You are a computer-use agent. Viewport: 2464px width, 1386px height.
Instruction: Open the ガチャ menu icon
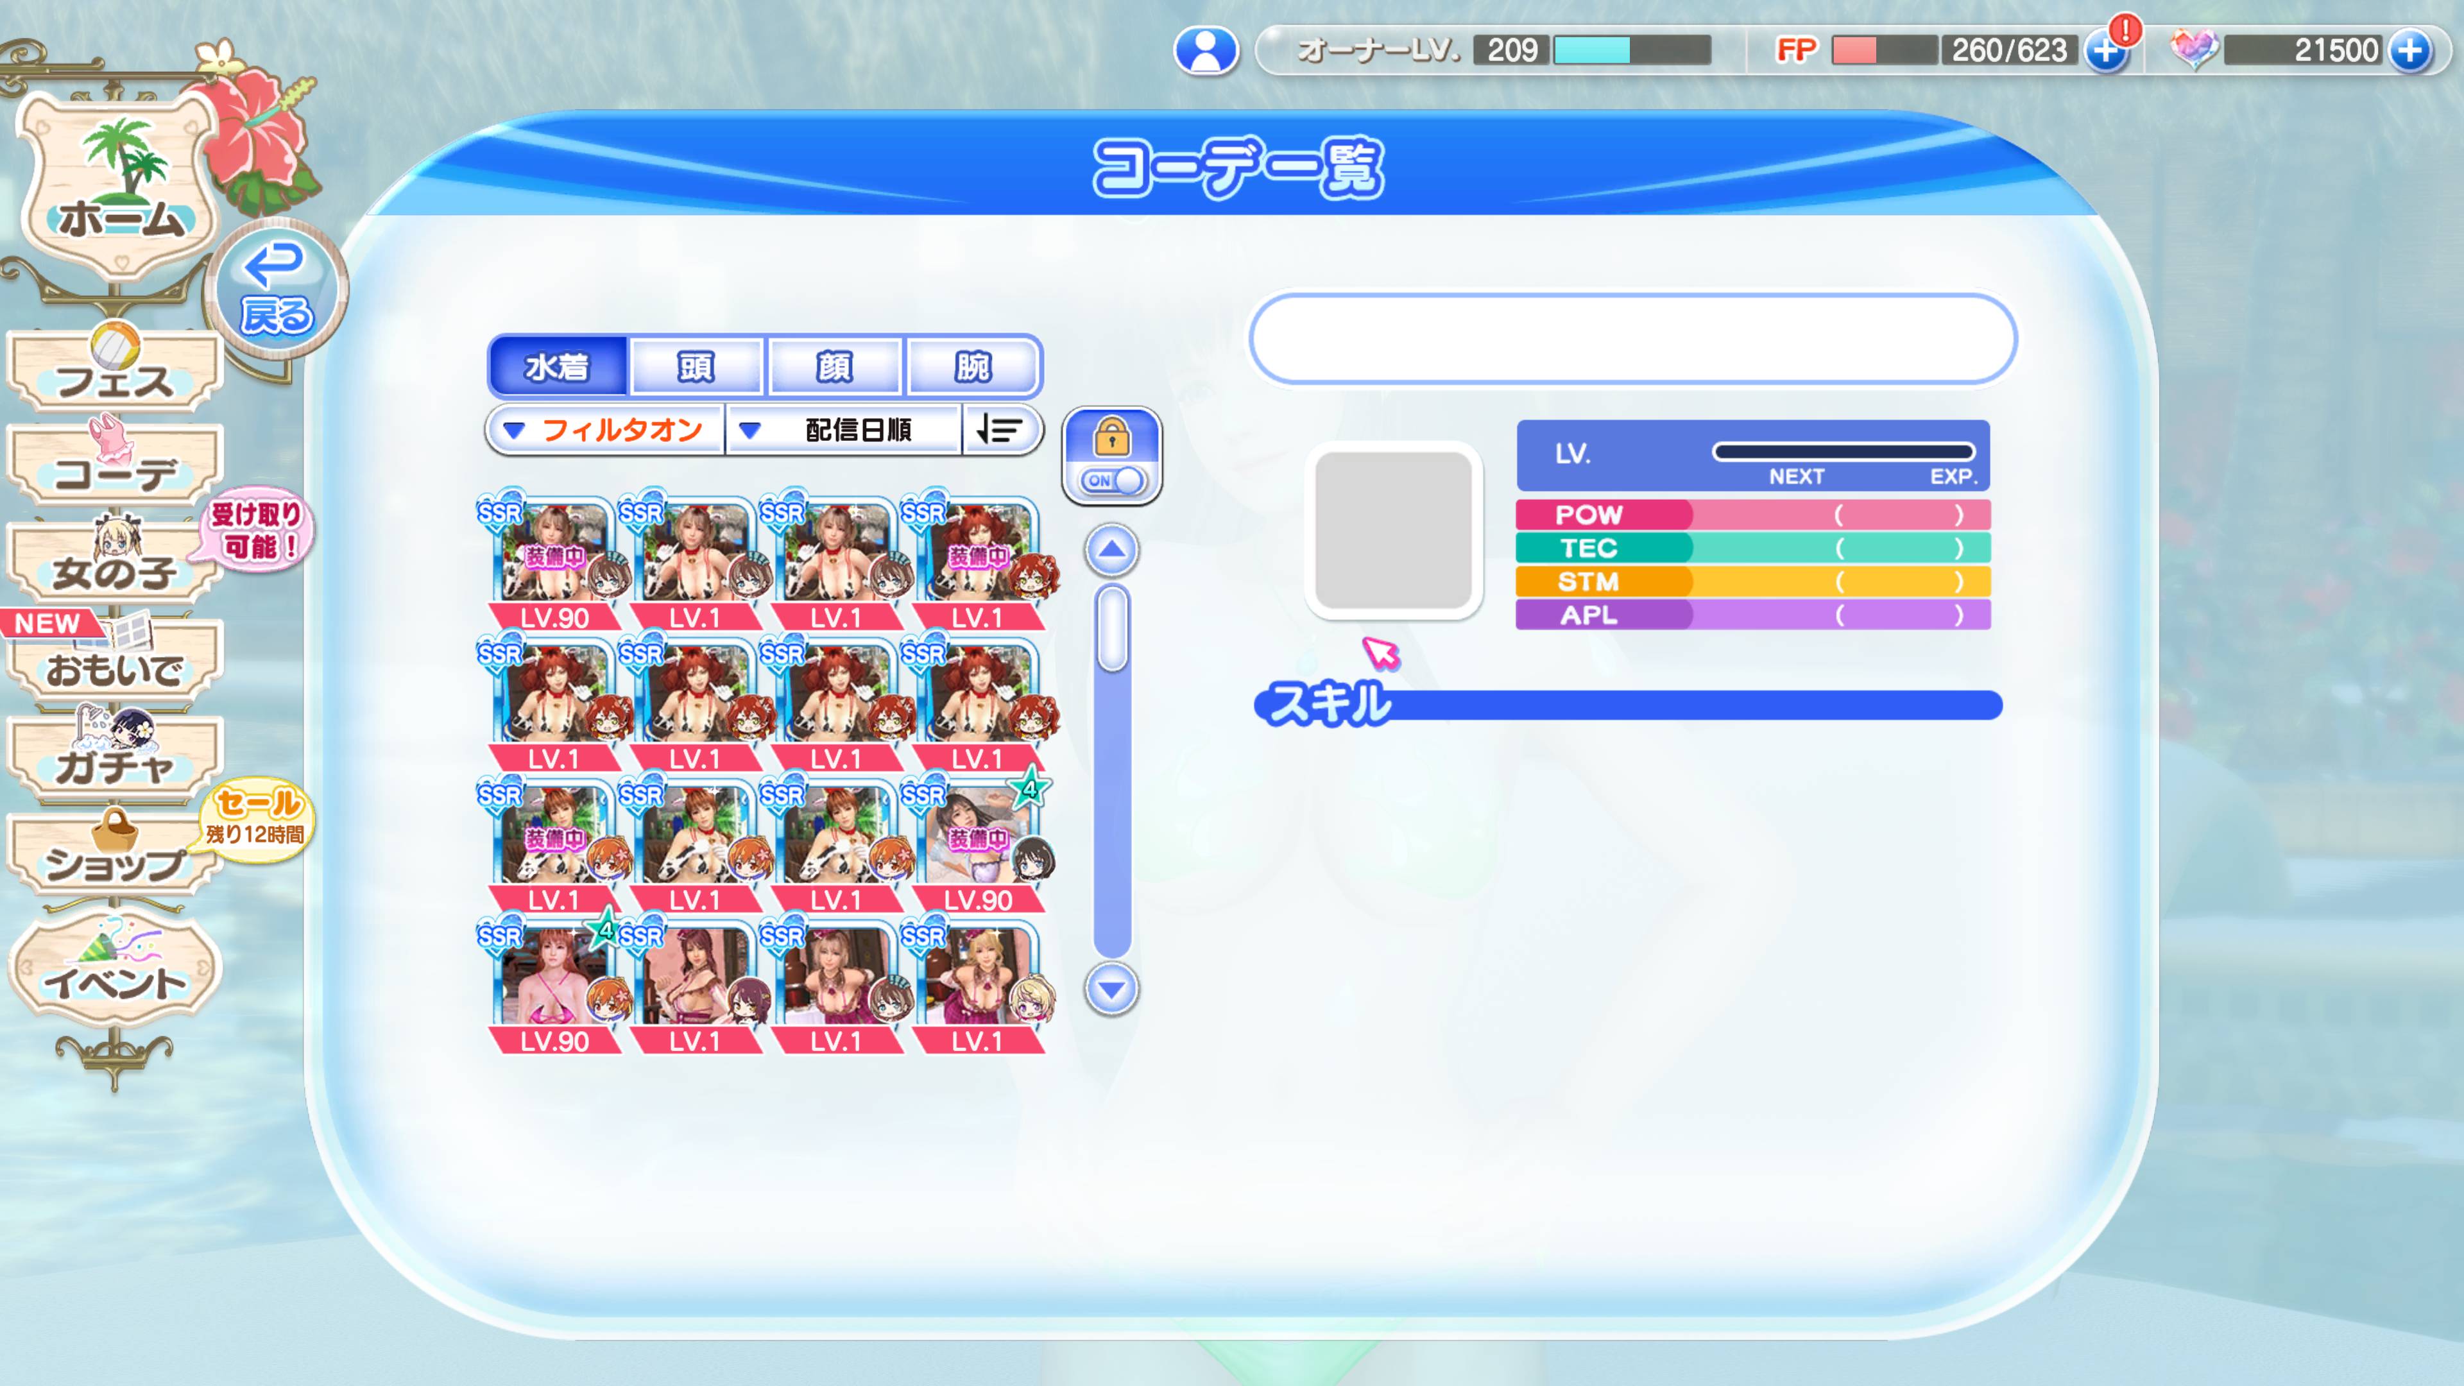[x=115, y=760]
